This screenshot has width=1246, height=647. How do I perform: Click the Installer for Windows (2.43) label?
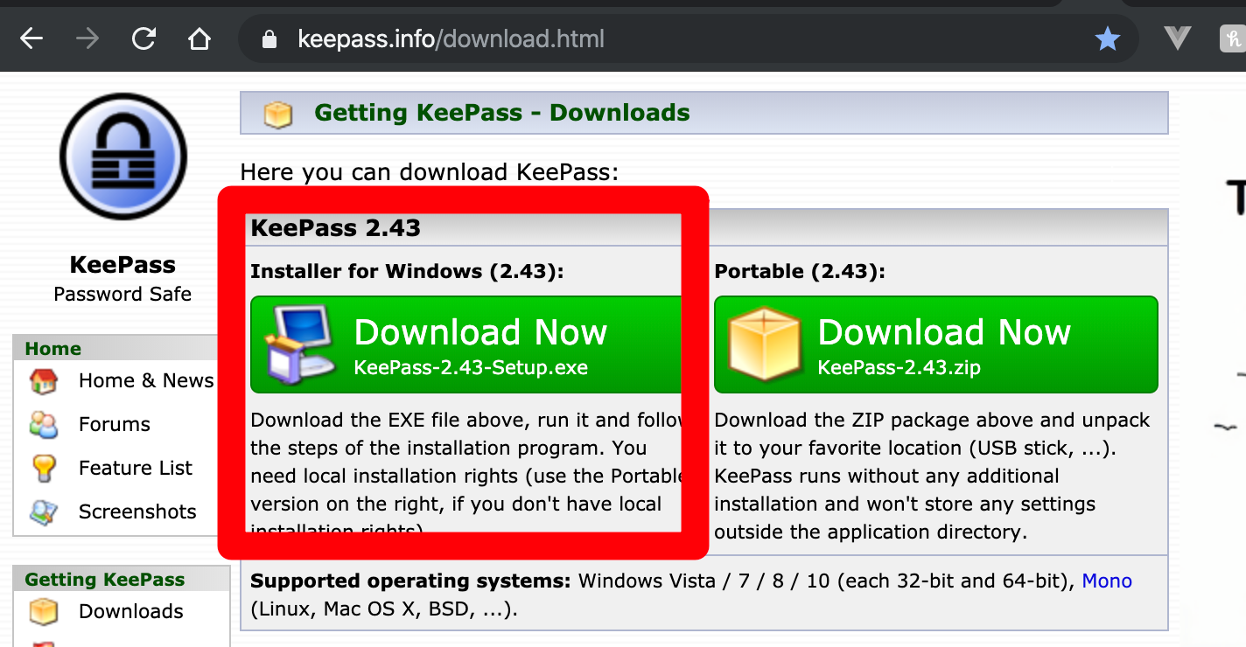[407, 272]
